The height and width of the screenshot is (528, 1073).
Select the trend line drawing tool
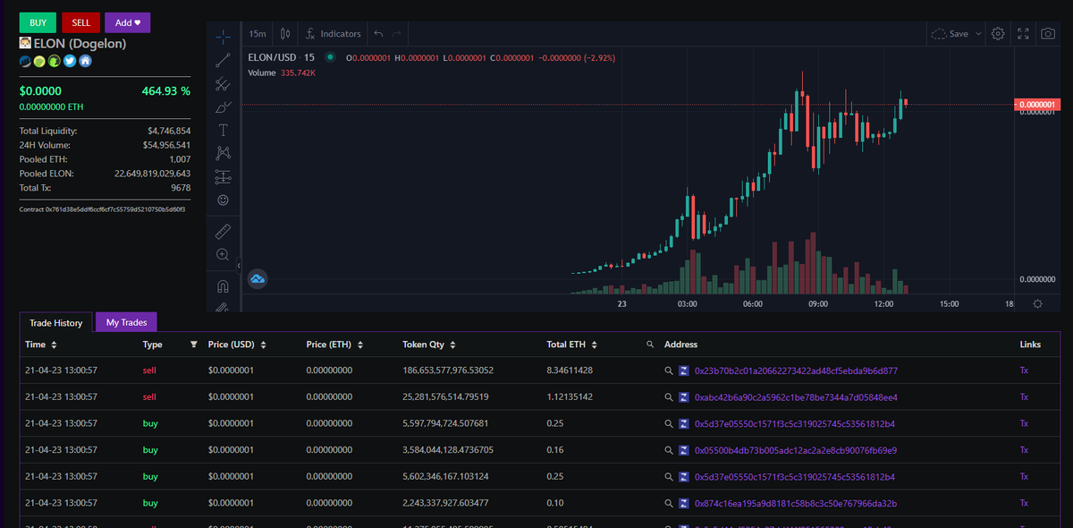223,60
